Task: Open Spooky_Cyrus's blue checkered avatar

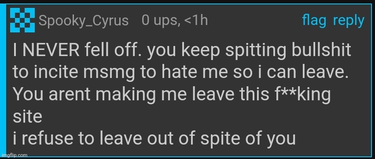Action: pos(22,20)
